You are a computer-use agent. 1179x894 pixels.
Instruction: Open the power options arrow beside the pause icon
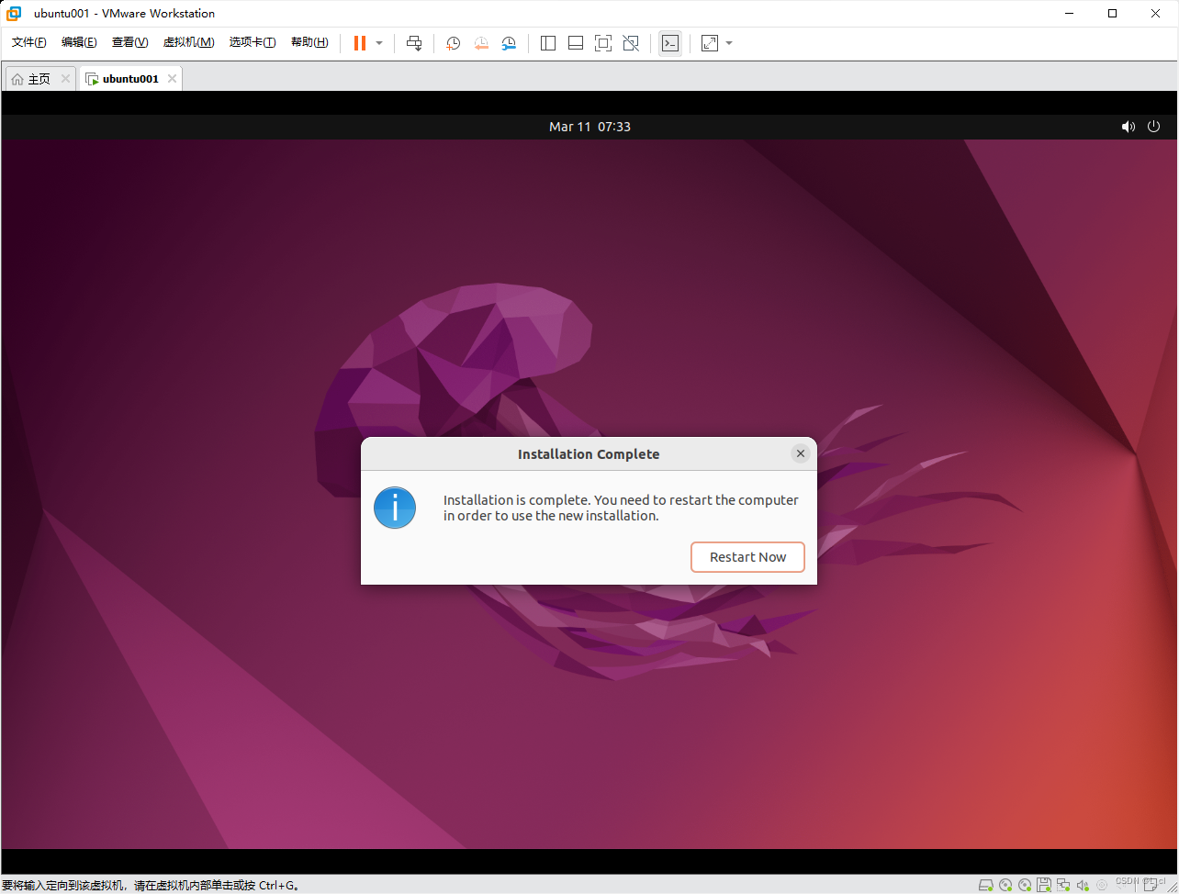[x=379, y=43]
